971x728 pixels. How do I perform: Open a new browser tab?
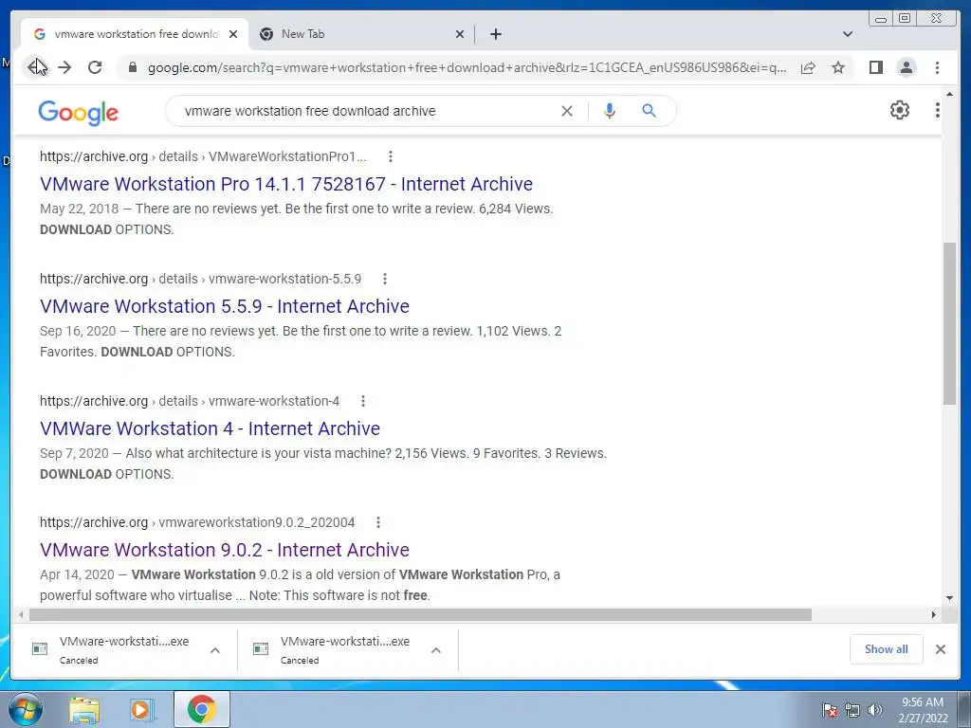click(495, 34)
